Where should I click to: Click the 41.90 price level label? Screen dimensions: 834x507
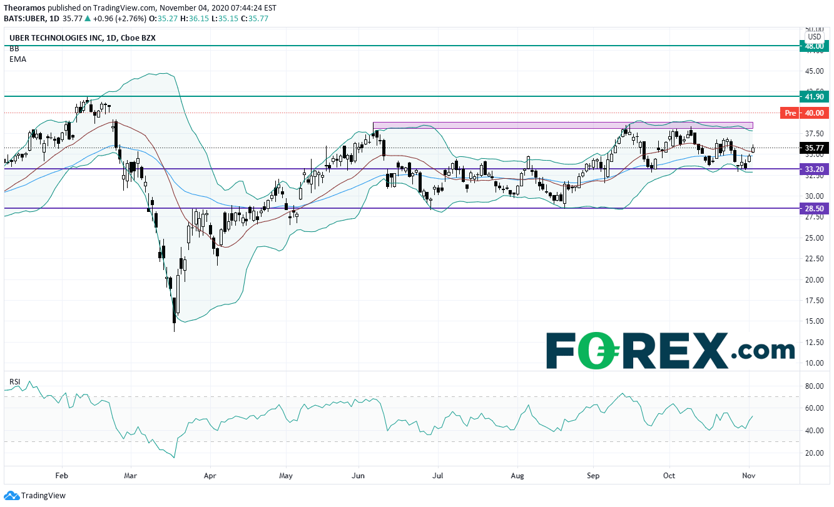[x=815, y=97]
